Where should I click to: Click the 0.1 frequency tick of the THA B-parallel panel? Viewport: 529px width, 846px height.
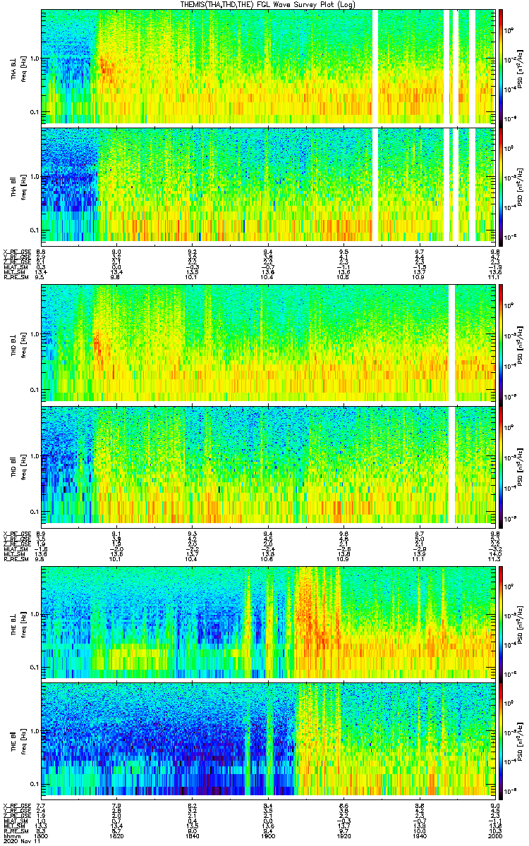pyautogui.click(x=35, y=230)
